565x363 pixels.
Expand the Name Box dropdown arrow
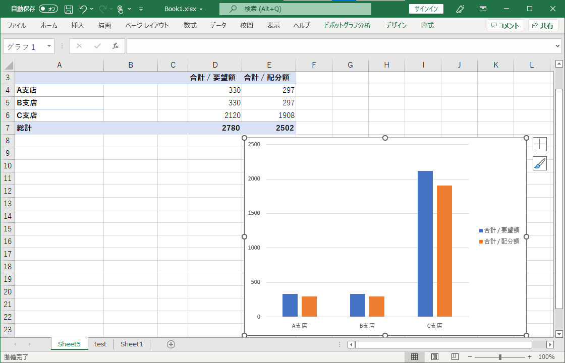[x=49, y=46]
